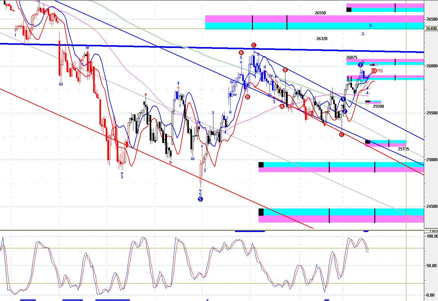Click the wide magenta band below 26550
Screen dimensions: 438x301
(314, 19)
